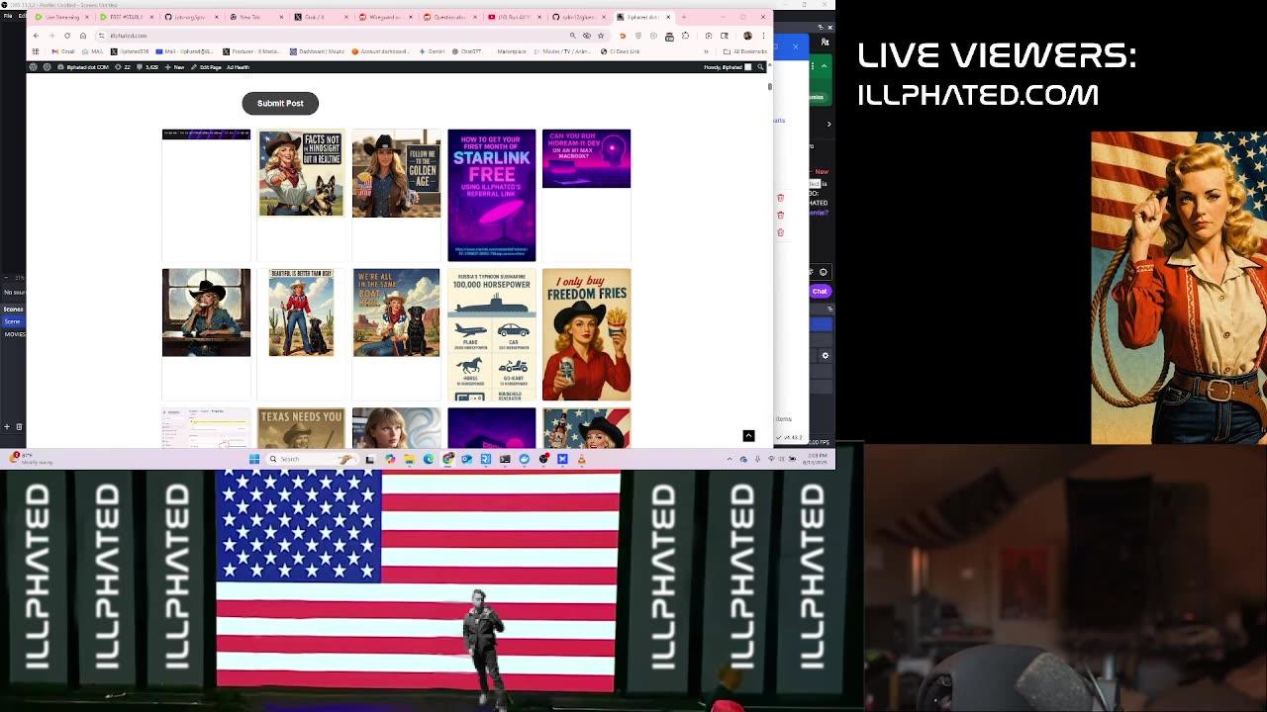
Task: Open the All Bookmarks folder
Action: (745, 51)
